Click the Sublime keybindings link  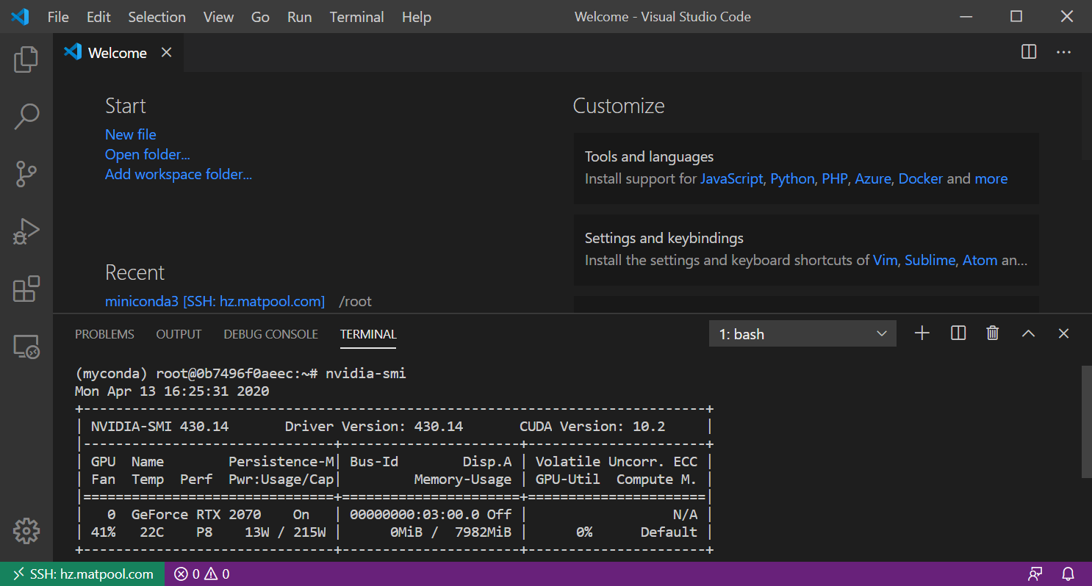click(930, 260)
